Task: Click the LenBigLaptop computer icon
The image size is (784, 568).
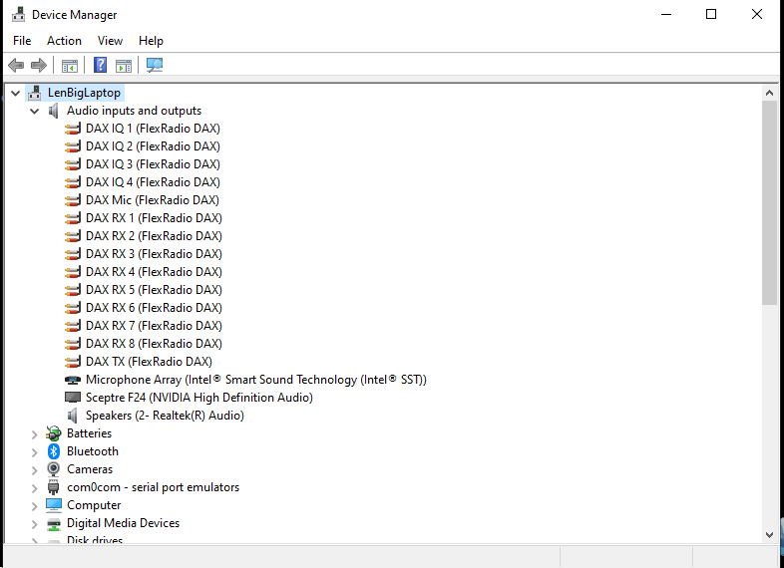Action: point(35,93)
